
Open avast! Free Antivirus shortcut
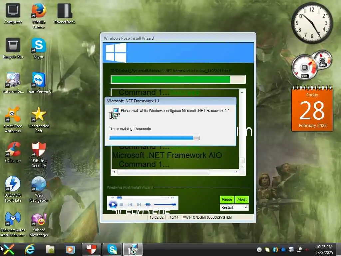13,120
